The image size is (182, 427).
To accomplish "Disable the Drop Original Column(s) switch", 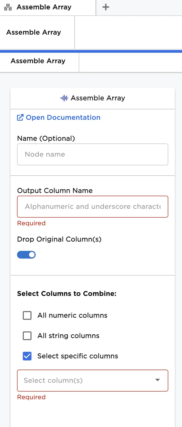I will point(26,255).
